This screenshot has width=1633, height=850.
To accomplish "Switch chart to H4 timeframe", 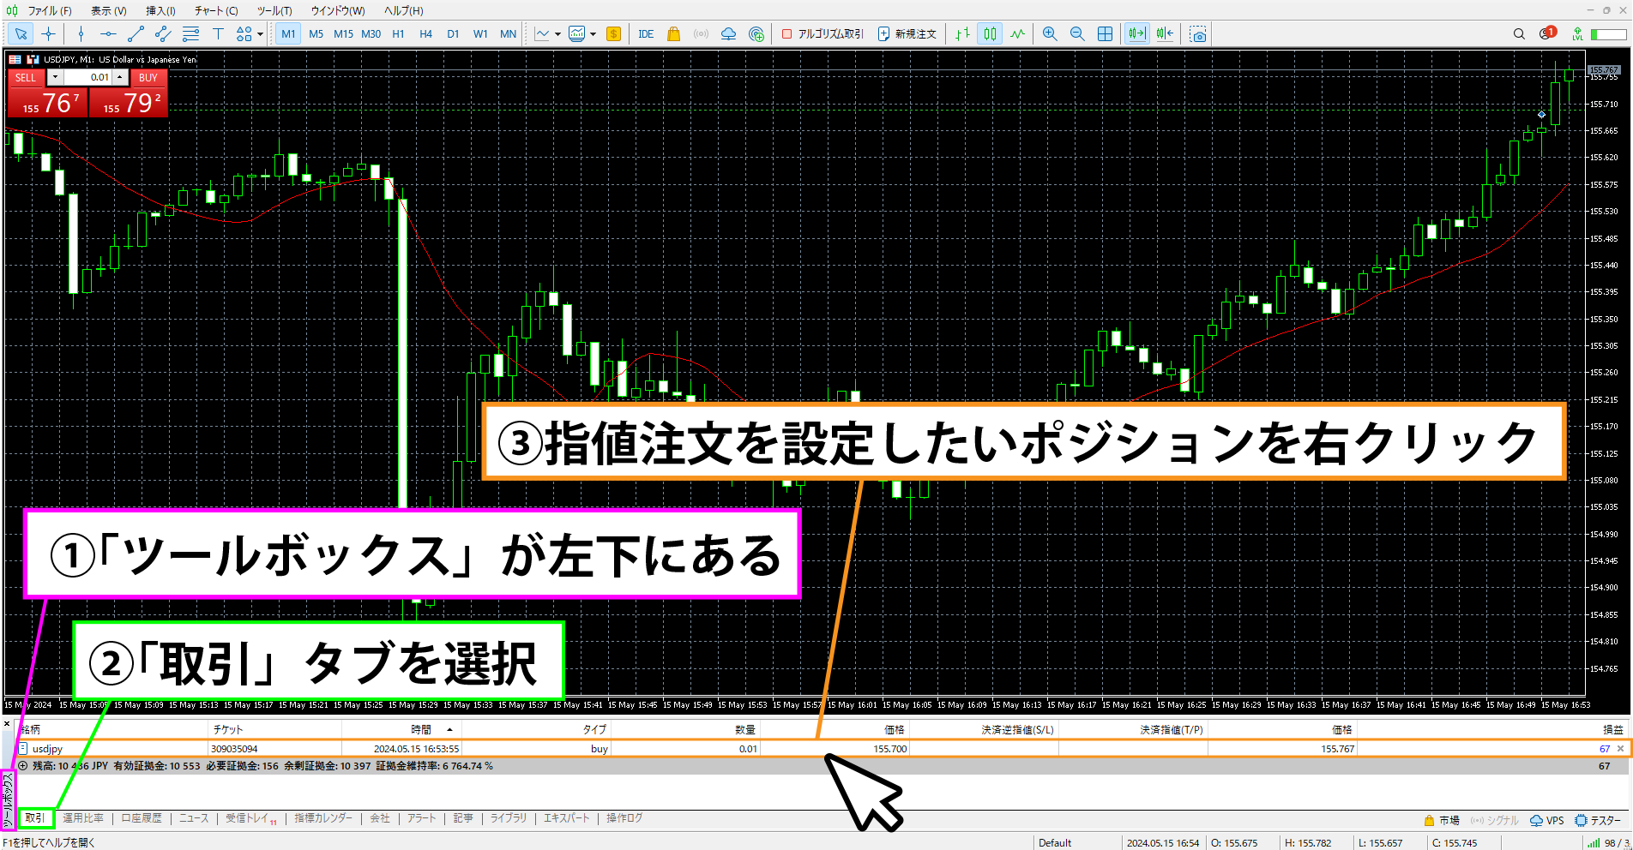I will [425, 34].
